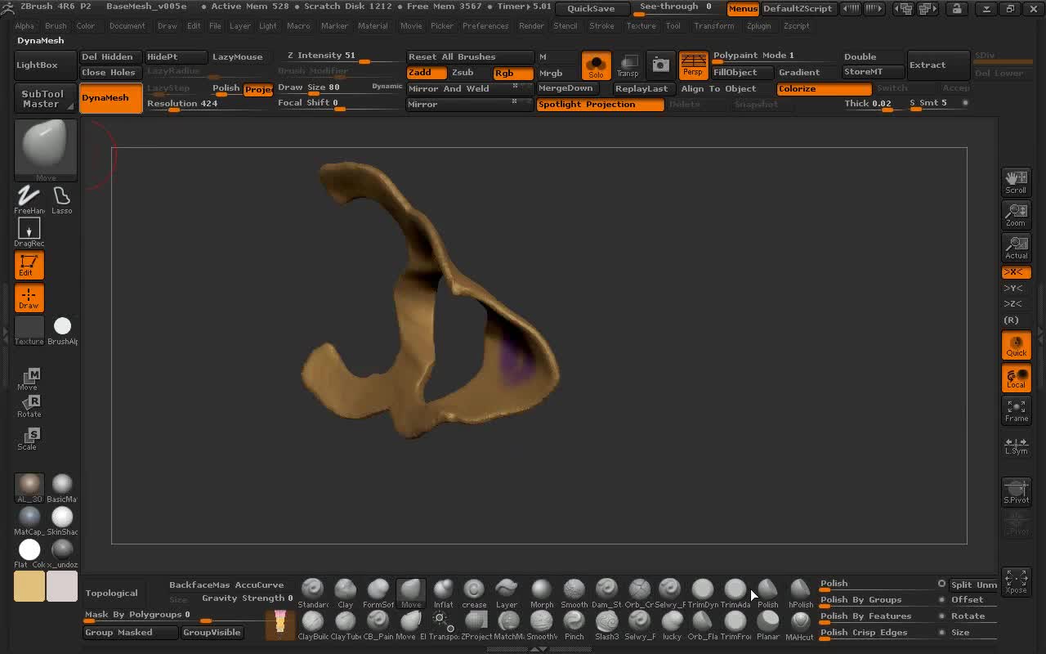Click the Close Holes button
Image resolution: width=1046 pixels, height=654 pixels.
[110, 73]
